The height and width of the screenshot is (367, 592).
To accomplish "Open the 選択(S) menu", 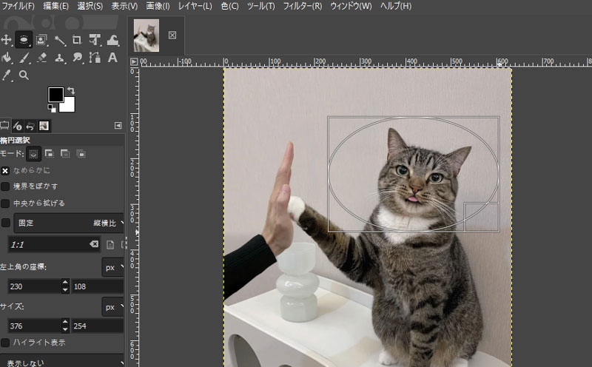I will point(90,6).
